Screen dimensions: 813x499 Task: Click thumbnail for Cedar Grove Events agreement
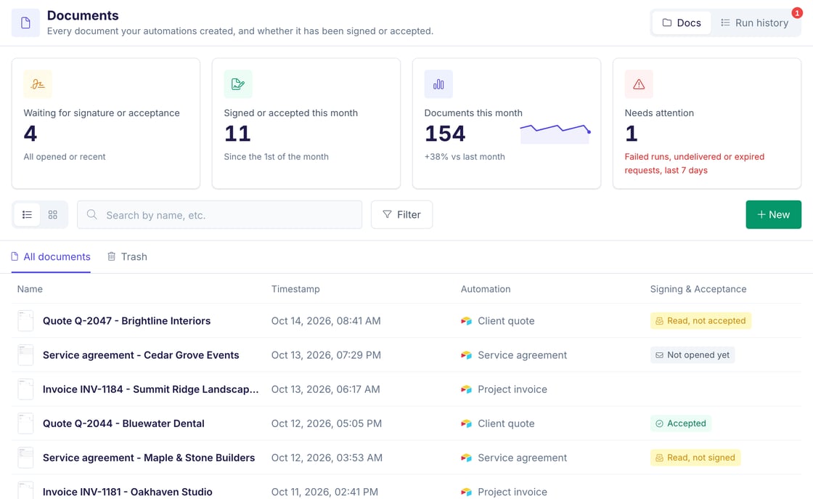tap(25, 354)
